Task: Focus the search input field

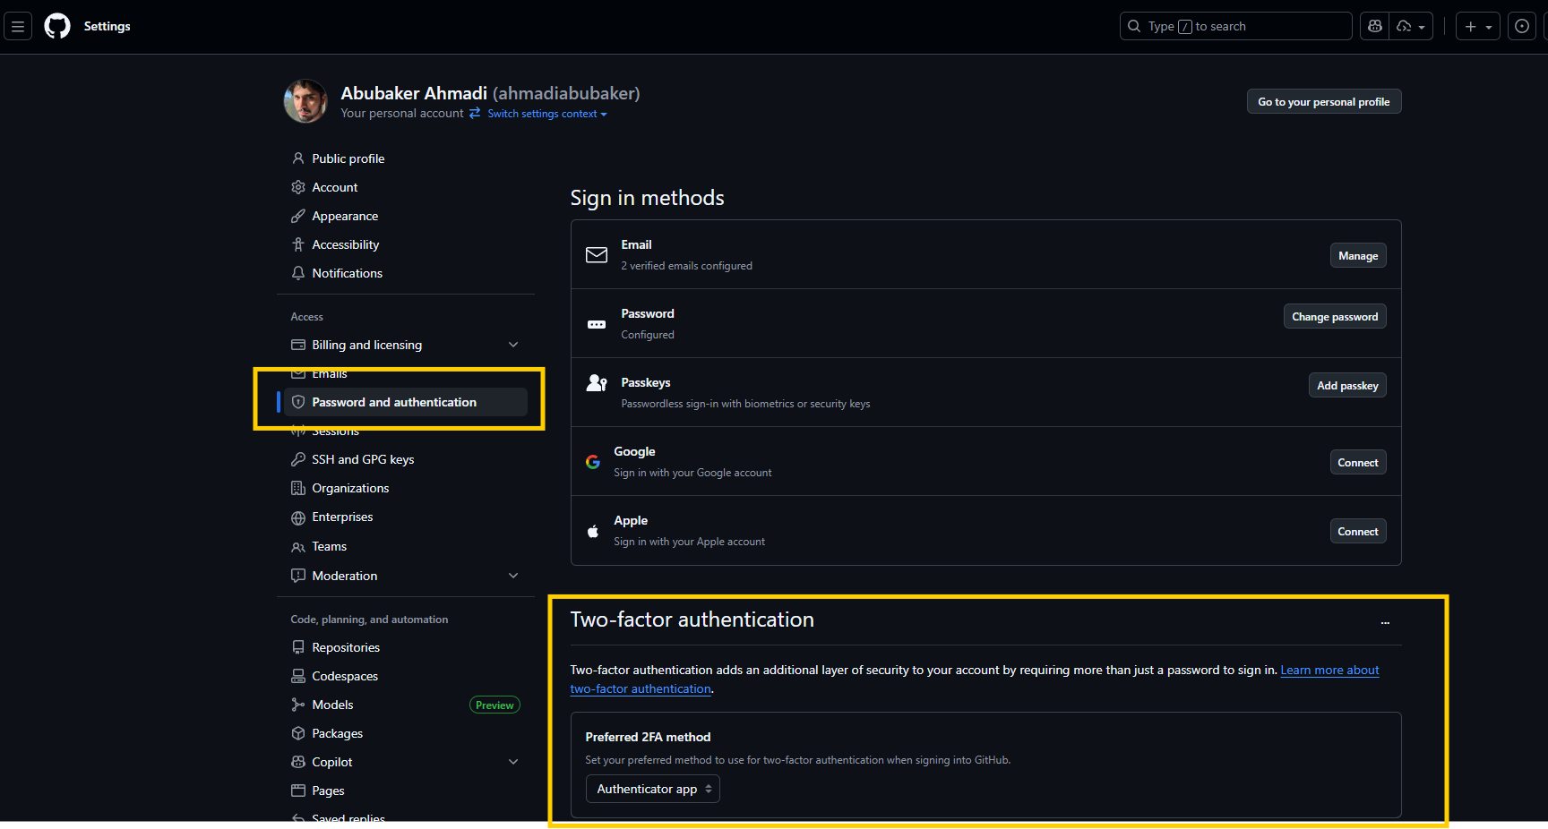Action: (x=1236, y=26)
